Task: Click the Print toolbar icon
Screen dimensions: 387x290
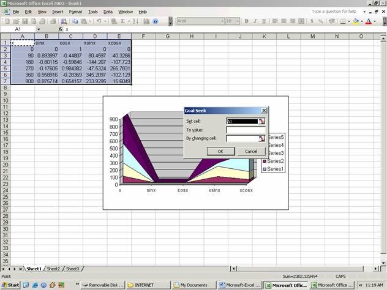Action: click(53, 21)
